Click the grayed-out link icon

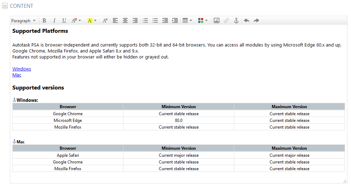click(226, 20)
